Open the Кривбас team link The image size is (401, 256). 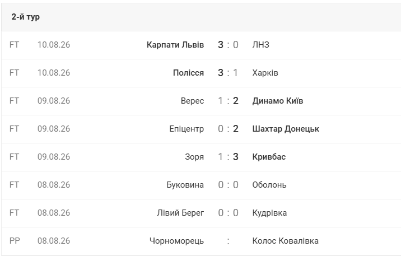point(269,157)
